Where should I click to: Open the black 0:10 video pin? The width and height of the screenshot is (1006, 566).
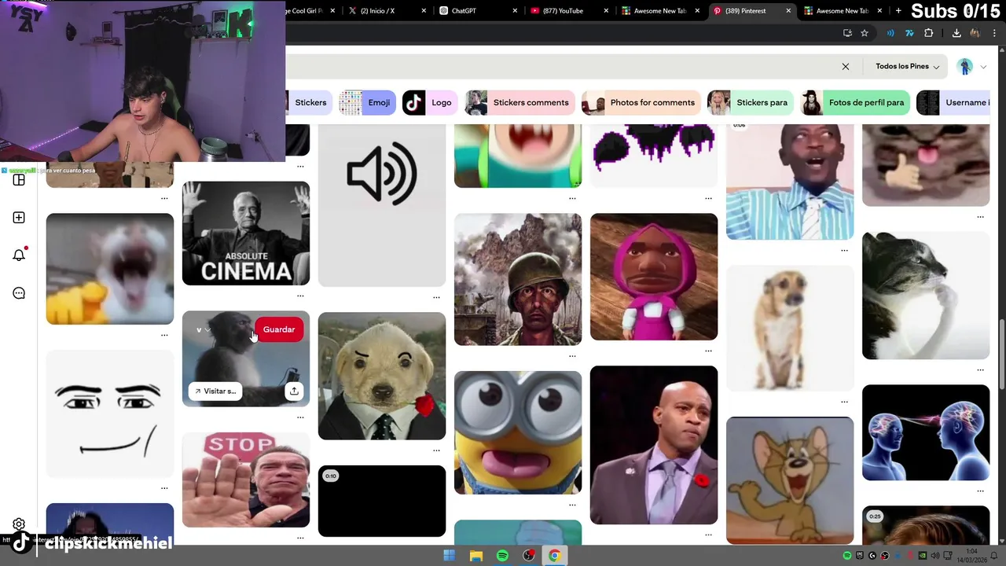382,501
